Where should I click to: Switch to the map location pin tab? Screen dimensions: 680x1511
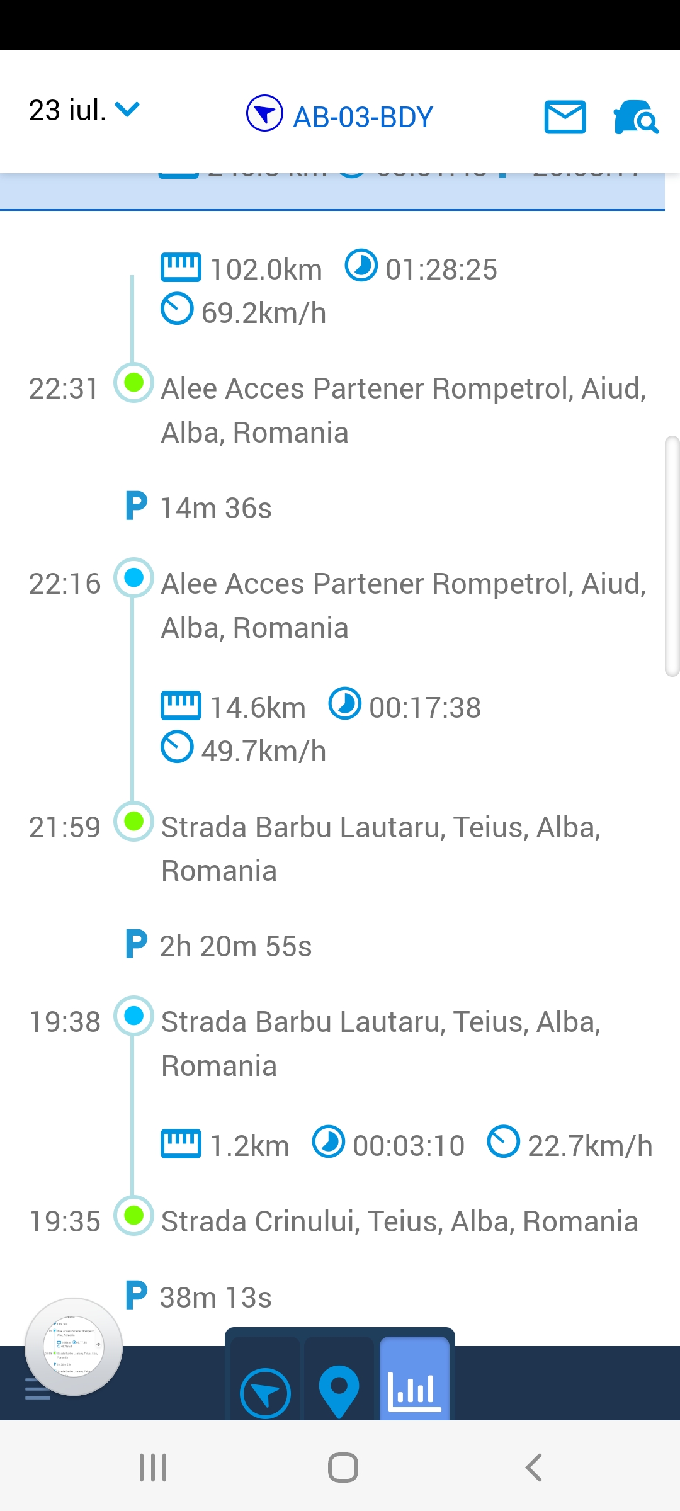339,1391
